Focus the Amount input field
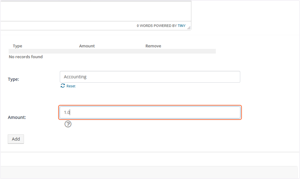The image size is (300, 179). (x=150, y=112)
